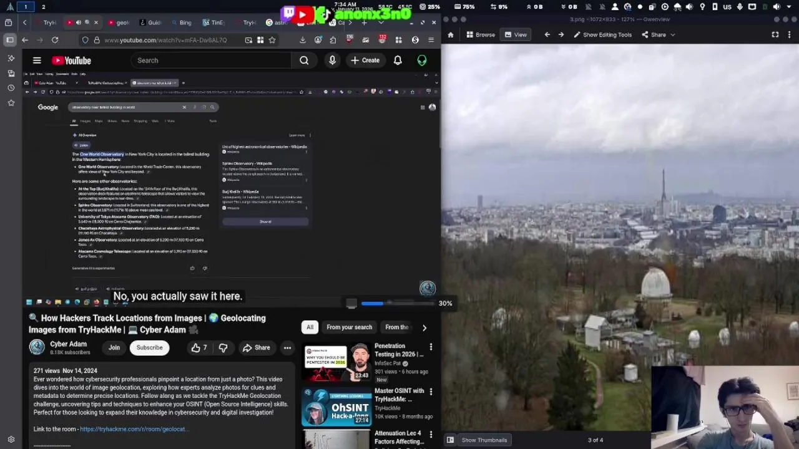Open browser sidebar bookmarks star icon
The image size is (799, 449).
[11, 103]
